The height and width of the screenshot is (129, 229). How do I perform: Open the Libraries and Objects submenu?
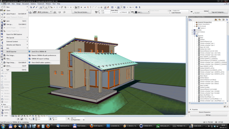click(x=15, y=45)
